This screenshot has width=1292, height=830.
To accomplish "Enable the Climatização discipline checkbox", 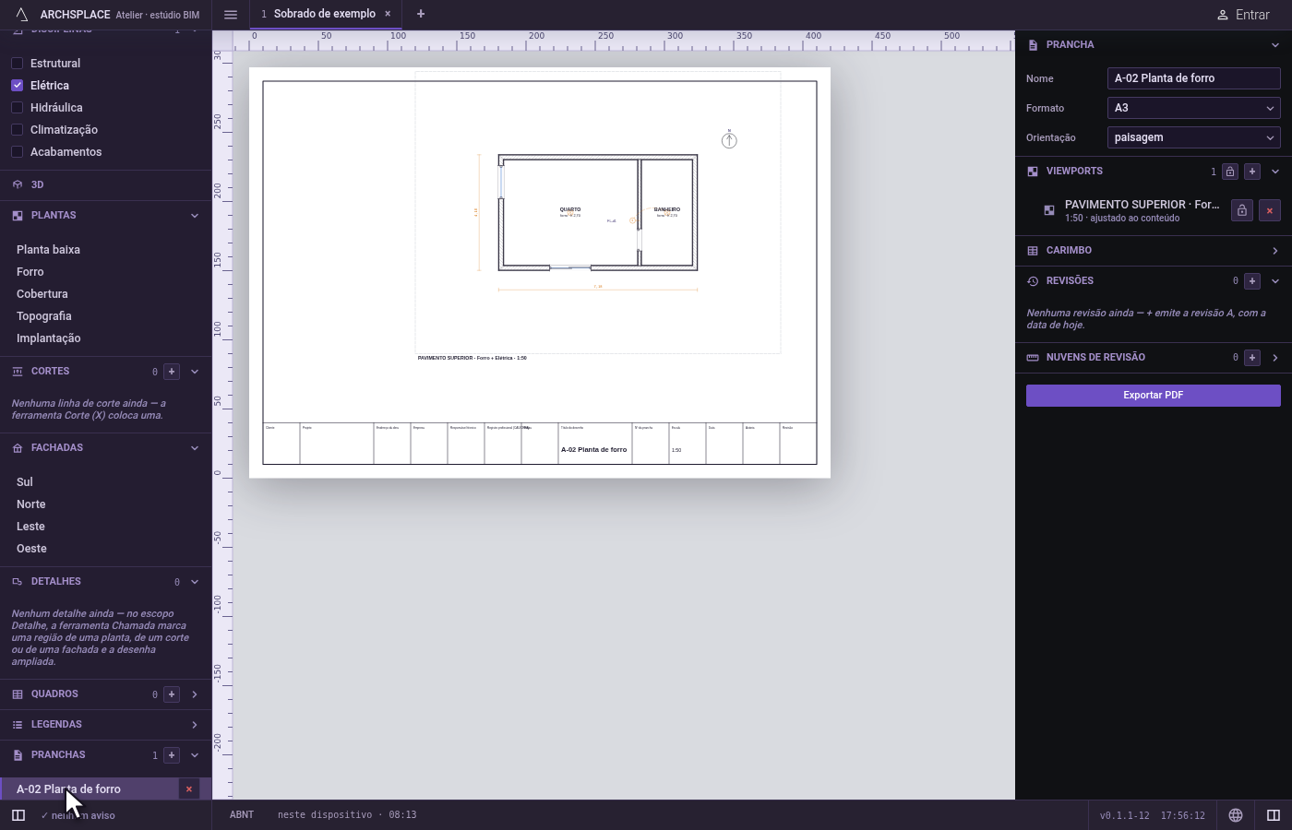I will 17,130.
